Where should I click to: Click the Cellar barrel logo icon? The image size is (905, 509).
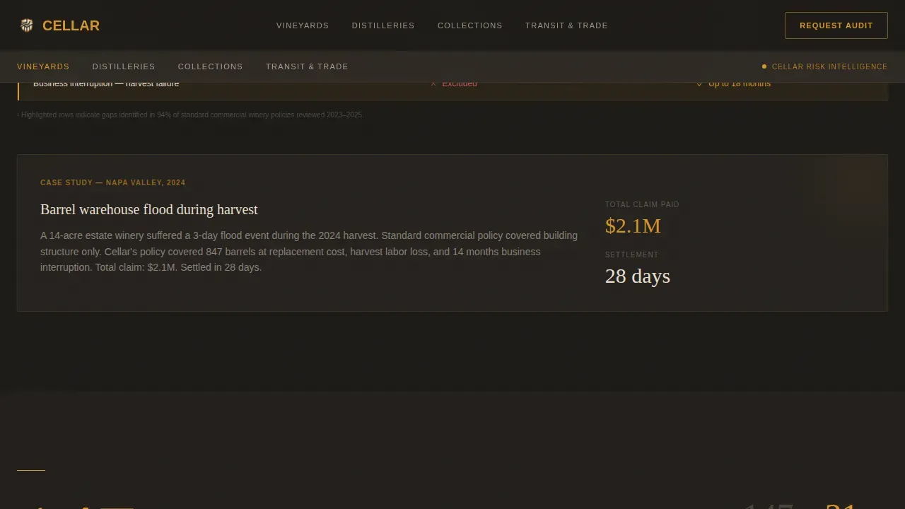pos(27,25)
